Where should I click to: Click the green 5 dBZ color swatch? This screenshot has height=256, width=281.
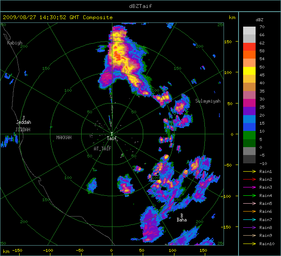click(x=249, y=135)
